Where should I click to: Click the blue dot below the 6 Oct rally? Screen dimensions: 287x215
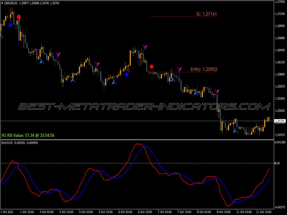(x=127, y=75)
